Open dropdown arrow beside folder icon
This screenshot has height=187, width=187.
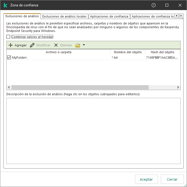[84, 45]
